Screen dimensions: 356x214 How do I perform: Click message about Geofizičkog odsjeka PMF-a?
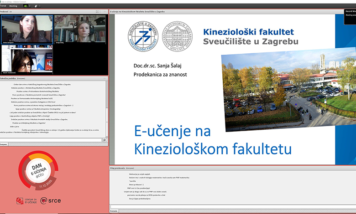(30, 116)
